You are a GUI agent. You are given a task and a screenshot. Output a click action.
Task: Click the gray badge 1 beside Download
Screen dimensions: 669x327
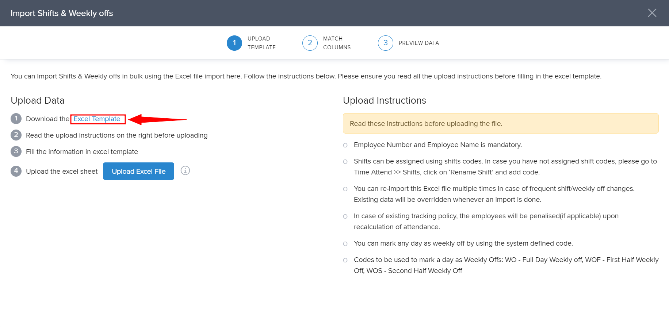click(x=16, y=119)
